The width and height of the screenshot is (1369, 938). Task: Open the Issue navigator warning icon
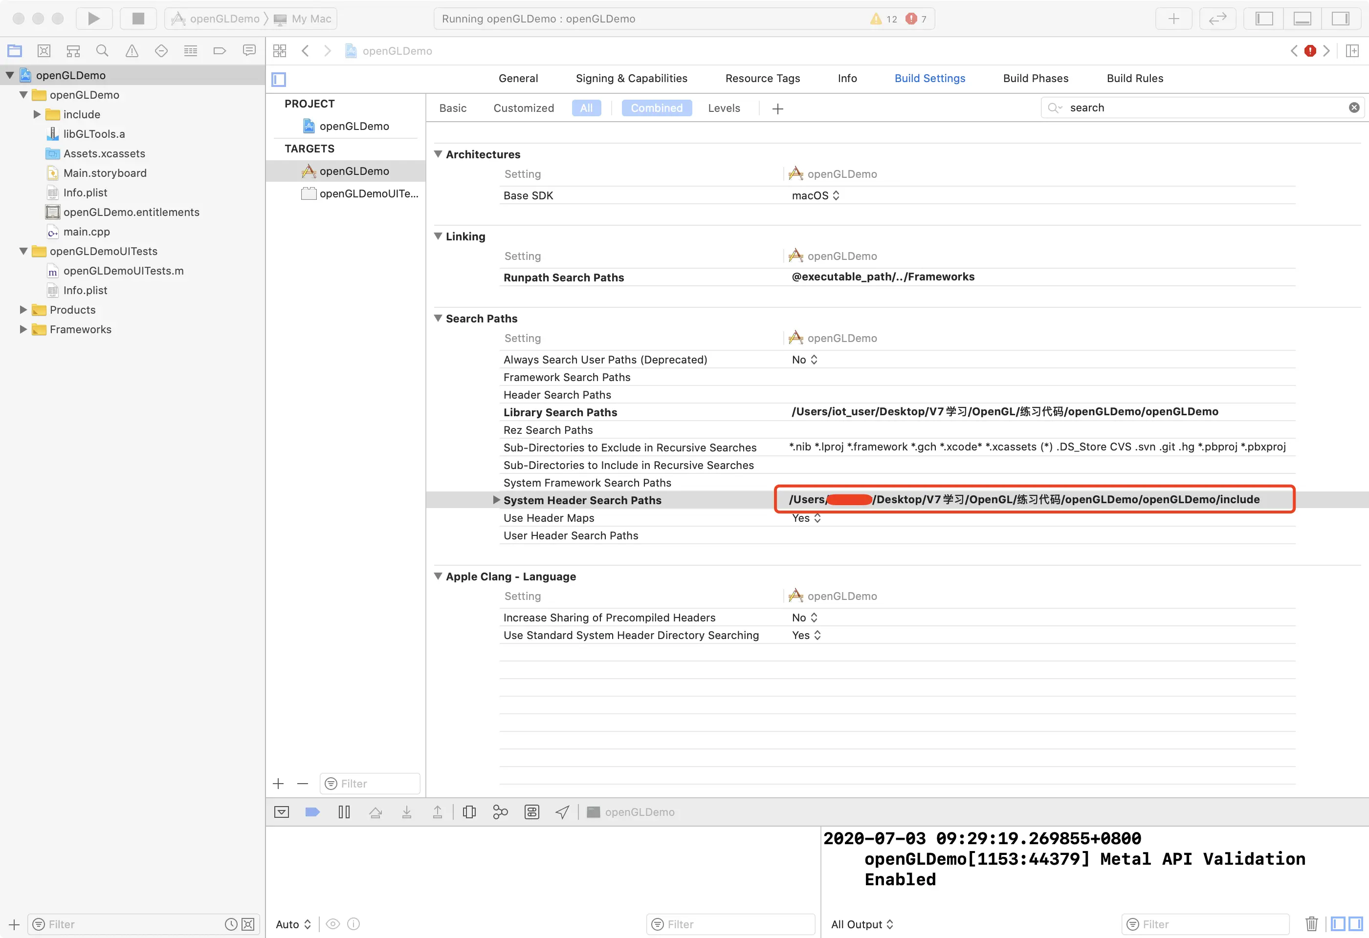point(132,51)
